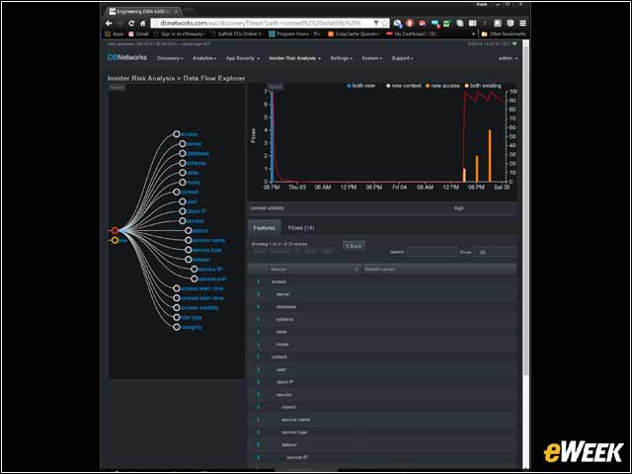Open the Other bookmarks folder

pos(504,35)
